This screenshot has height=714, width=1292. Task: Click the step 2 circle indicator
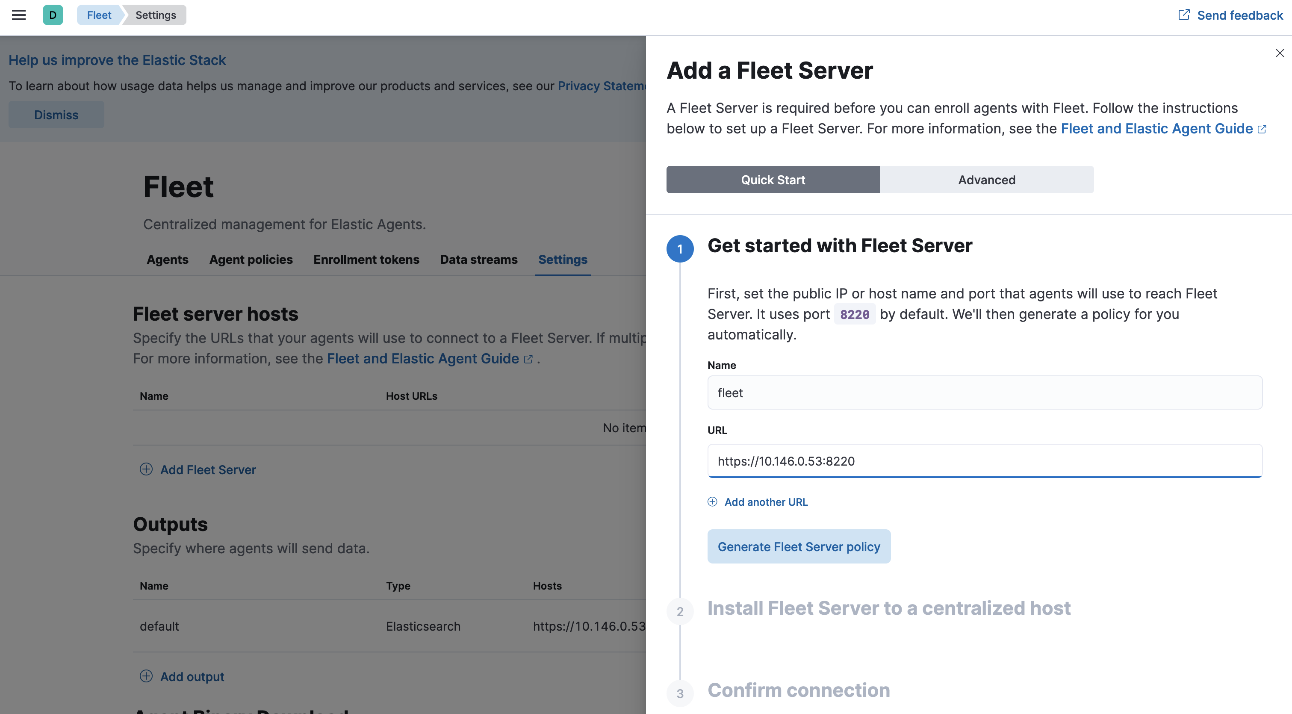click(x=680, y=611)
